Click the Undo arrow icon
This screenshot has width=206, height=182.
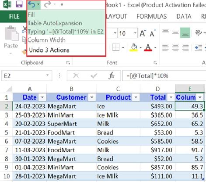point(31,4)
